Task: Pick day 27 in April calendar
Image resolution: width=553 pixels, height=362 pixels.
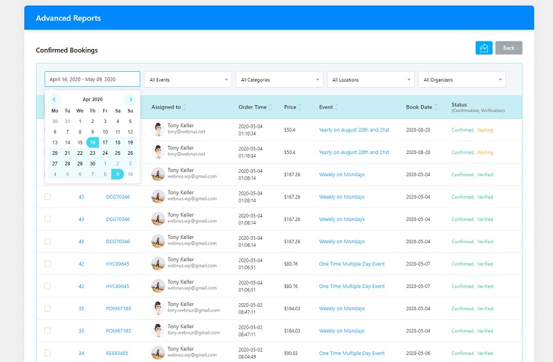Action: coord(55,164)
